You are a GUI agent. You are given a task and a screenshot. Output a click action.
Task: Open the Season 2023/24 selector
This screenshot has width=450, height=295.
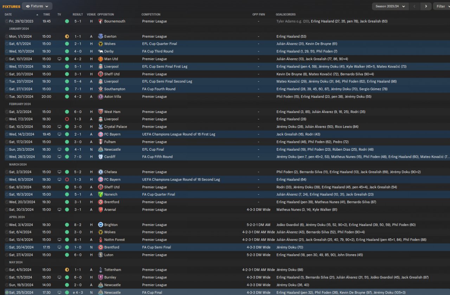(x=390, y=6)
